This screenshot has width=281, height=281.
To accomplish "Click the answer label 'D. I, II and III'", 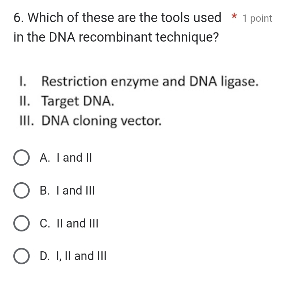I will (73, 256).
